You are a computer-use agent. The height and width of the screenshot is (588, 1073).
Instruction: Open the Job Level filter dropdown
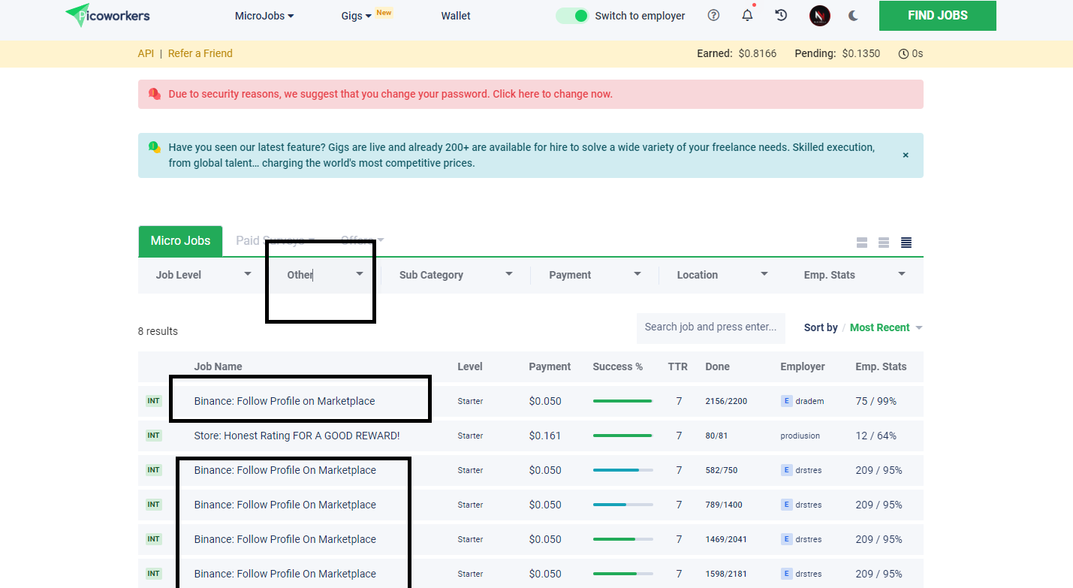203,275
